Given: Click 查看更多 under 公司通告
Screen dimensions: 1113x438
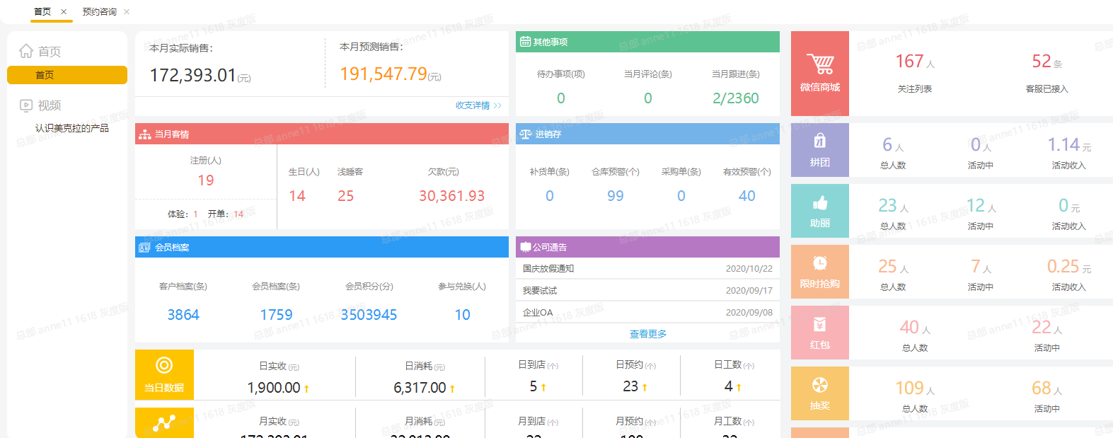Looking at the screenshot, I should (x=648, y=334).
